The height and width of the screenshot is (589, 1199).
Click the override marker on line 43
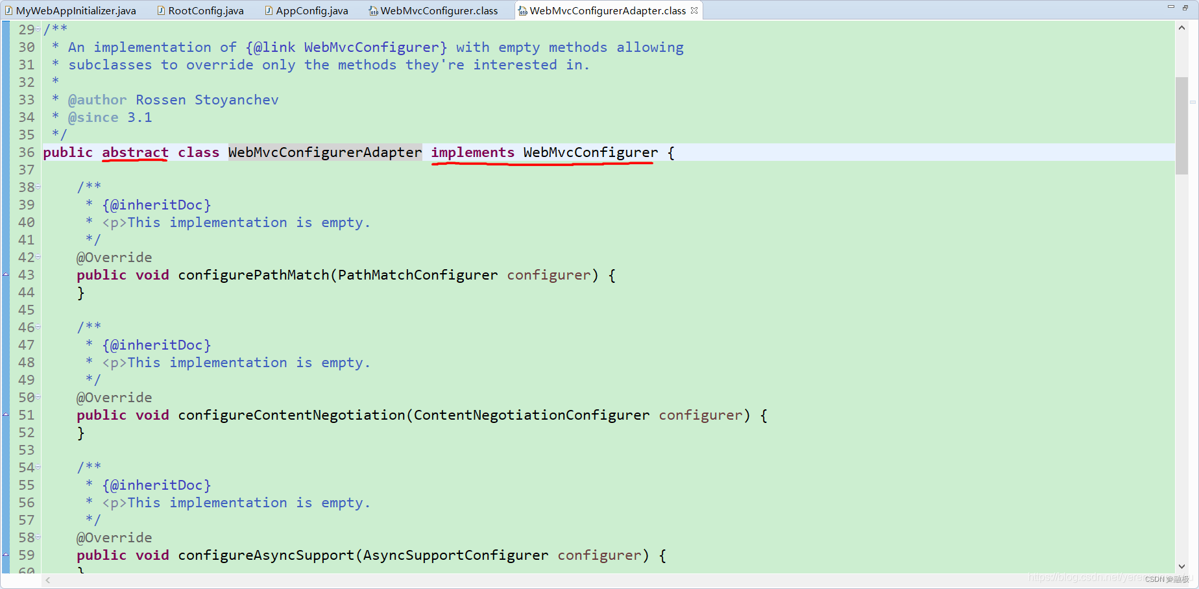pyautogui.click(x=6, y=275)
